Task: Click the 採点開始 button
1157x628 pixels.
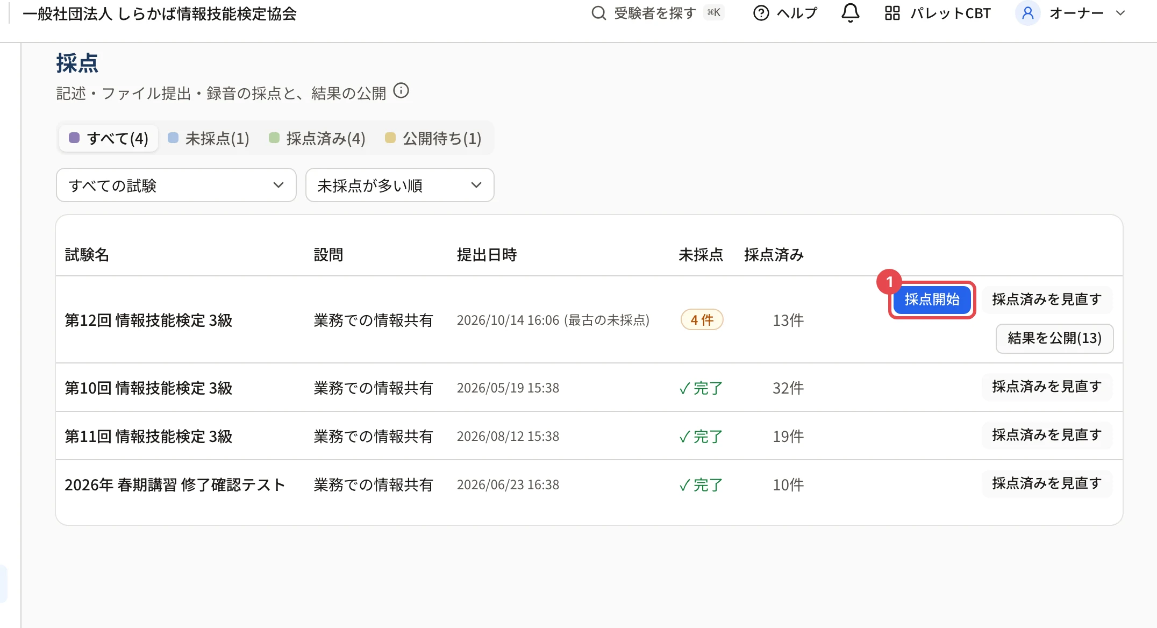Action: pyautogui.click(x=932, y=299)
